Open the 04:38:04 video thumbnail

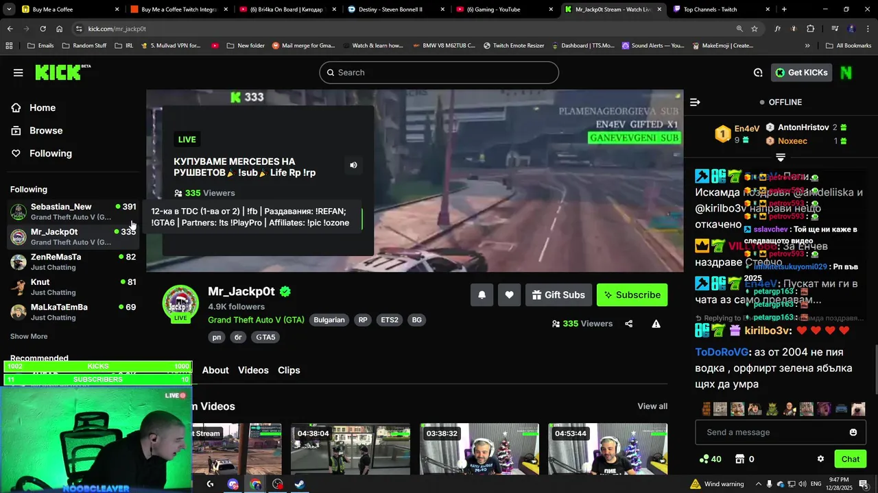point(351,448)
